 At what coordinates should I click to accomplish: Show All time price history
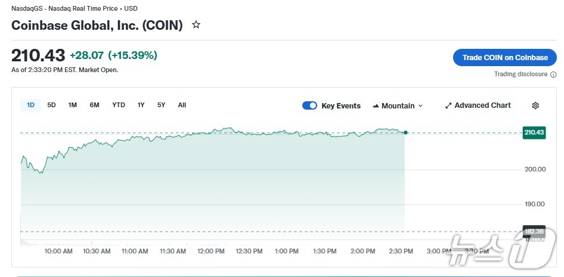click(x=182, y=105)
